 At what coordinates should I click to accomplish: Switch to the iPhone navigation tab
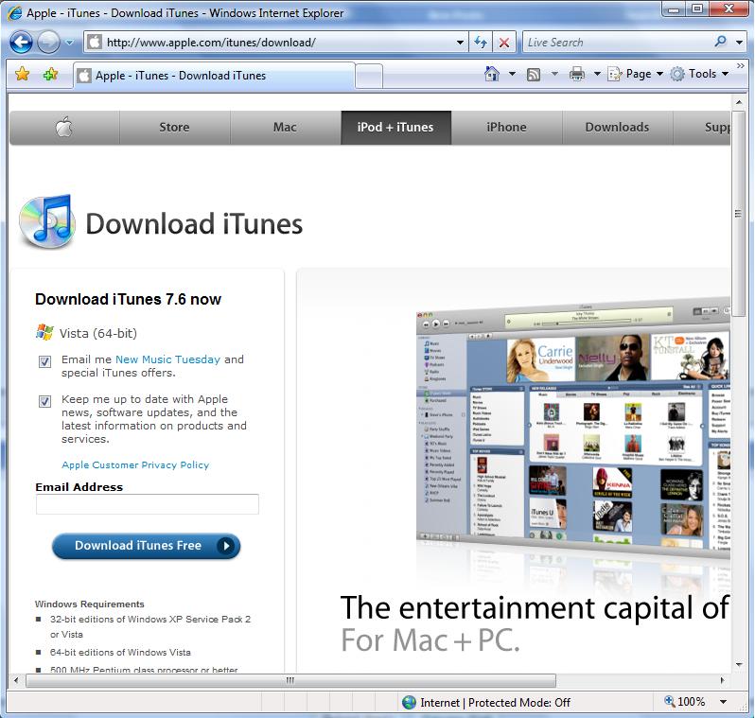506,128
